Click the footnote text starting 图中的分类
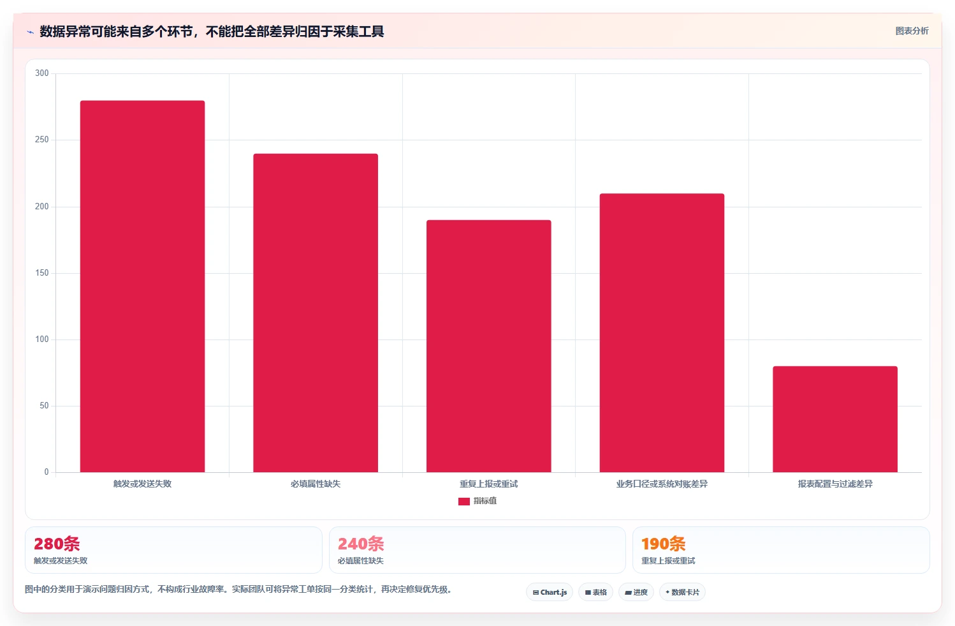955x626 pixels. pyautogui.click(x=240, y=589)
